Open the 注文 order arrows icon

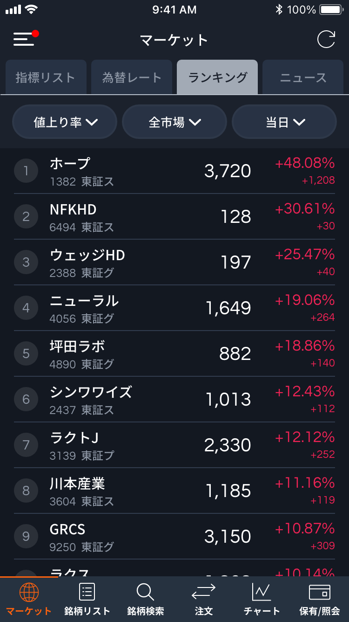[203, 592]
